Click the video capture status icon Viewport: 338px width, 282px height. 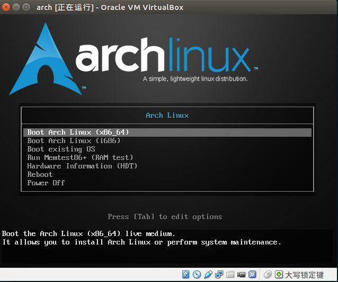coord(241,275)
